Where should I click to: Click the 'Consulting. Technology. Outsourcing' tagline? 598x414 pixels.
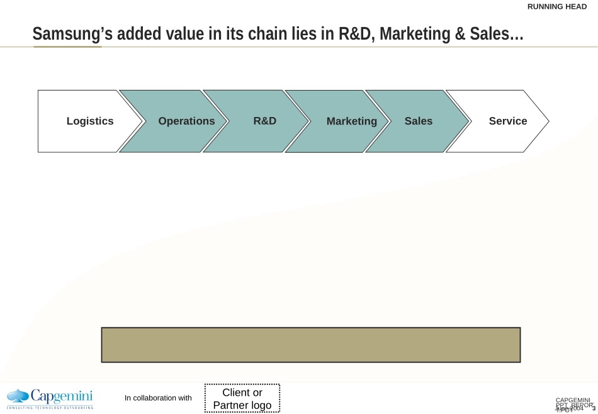pos(50,408)
